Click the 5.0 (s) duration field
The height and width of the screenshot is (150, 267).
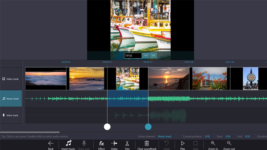pyautogui.click(x=133, y=55)
